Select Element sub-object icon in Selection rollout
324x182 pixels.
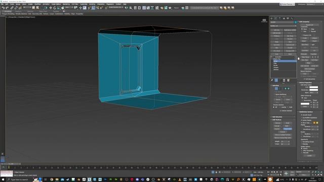coord(289,88)
